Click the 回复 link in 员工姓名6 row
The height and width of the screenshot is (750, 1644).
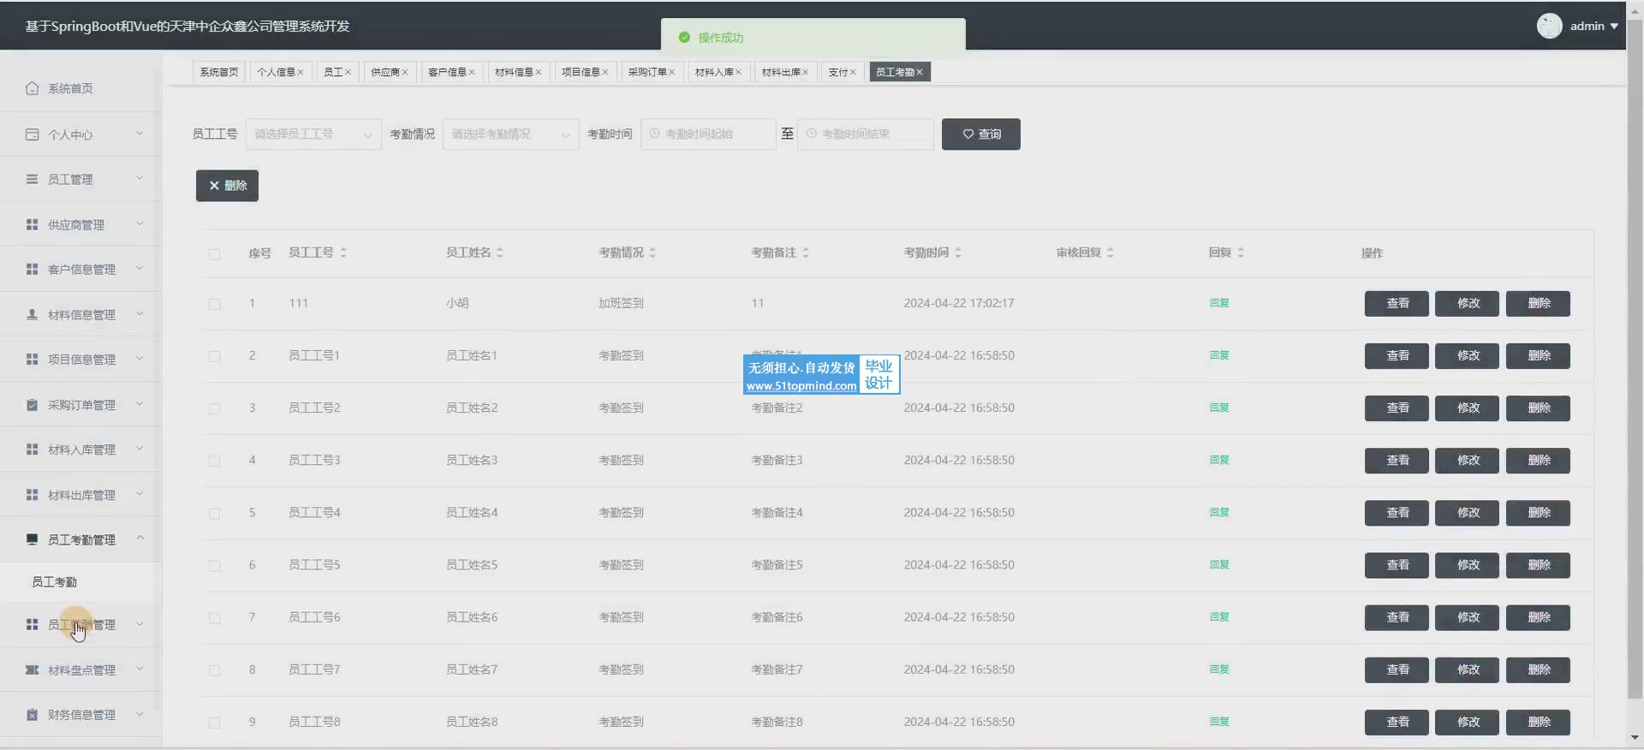coord(1219,617)
